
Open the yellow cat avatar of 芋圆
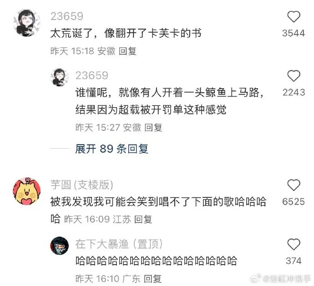click(x=27, y=191)
